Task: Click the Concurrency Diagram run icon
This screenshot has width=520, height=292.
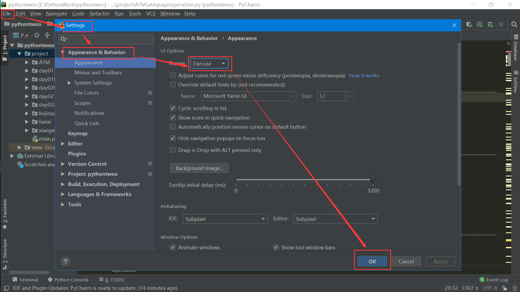Action: click(490, 25)
